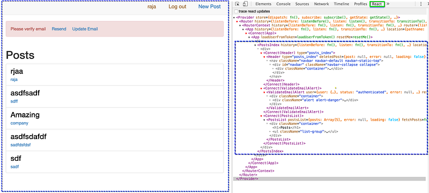Expand the ul className="list-group" node
Viewport: 429px width, 193px height.
tap(270, 131)
